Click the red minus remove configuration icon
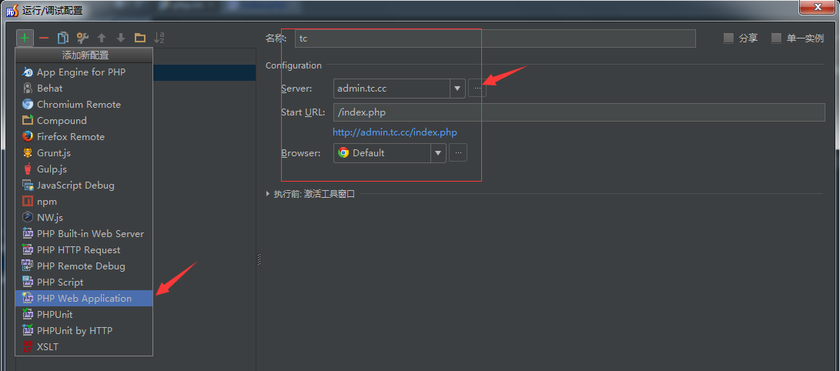This screenshot has height=371, width=840. point(44,38)
